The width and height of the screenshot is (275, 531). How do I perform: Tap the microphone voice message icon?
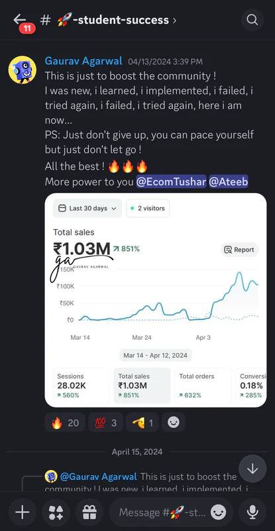(252, 512)
